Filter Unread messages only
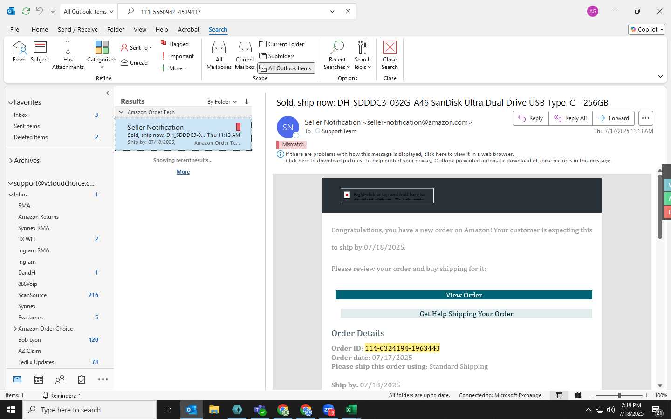The image size is (671, 419). (x=134, y=62)
